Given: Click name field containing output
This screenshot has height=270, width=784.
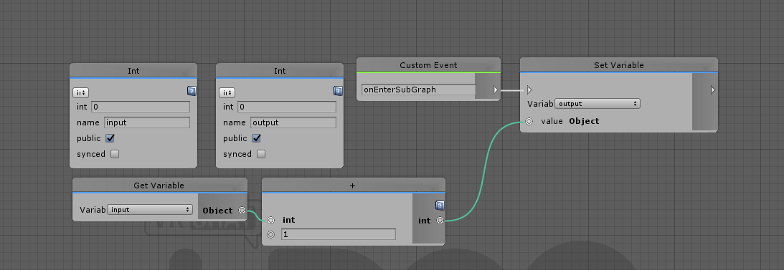Looking at the screenshot, I should [x=293, y=122].
